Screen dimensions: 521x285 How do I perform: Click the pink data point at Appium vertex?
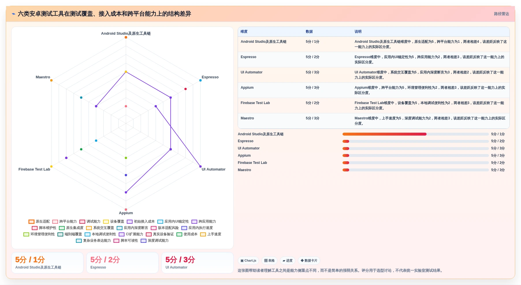point(126,210)
